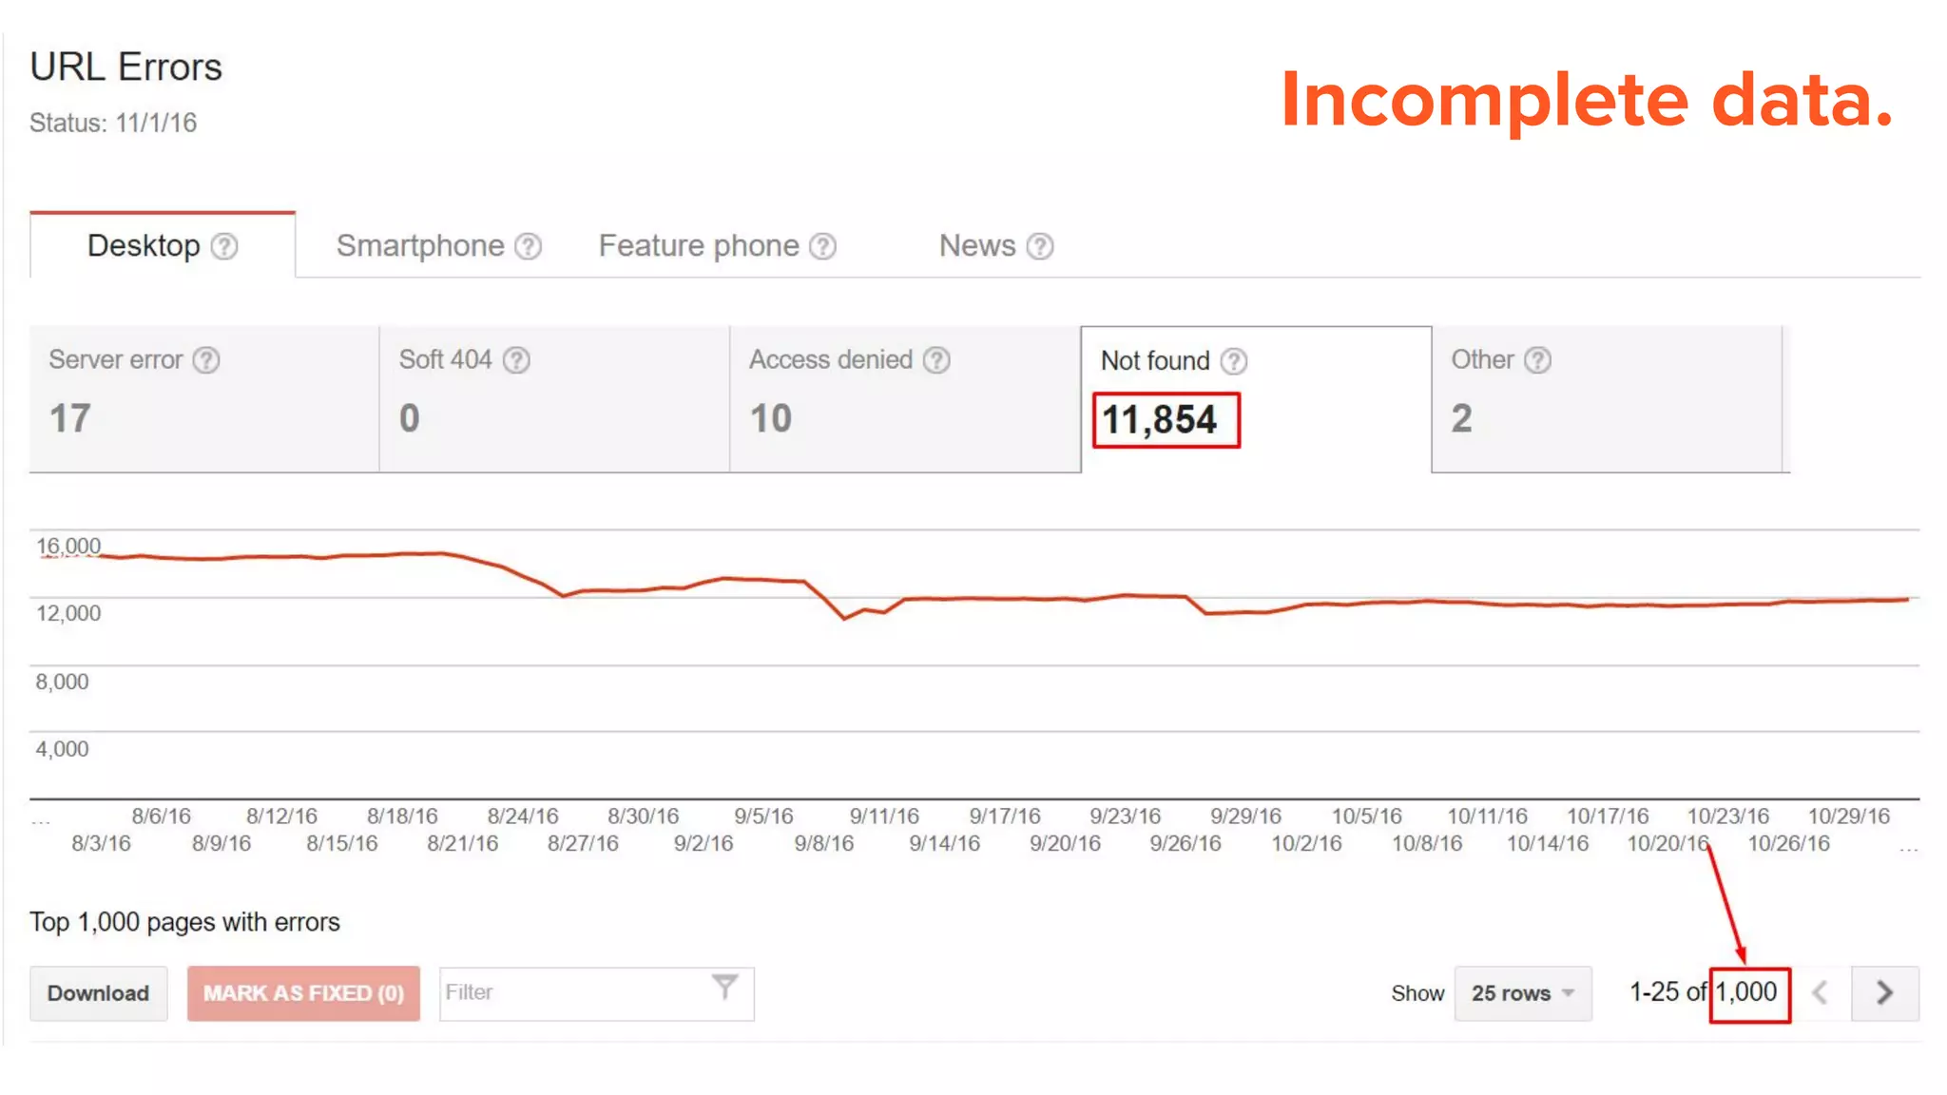The width and height of the screenshot is (1947, 1095).
Task: Open help icon beside Smartphone tab
Action: pos(529,247)
